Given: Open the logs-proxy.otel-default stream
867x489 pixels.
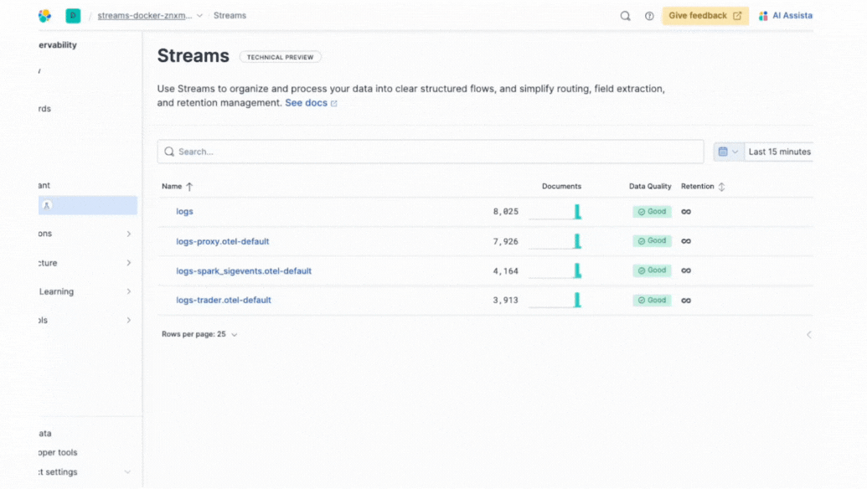Looking at the screenshot, I should (x=222, y=241).
